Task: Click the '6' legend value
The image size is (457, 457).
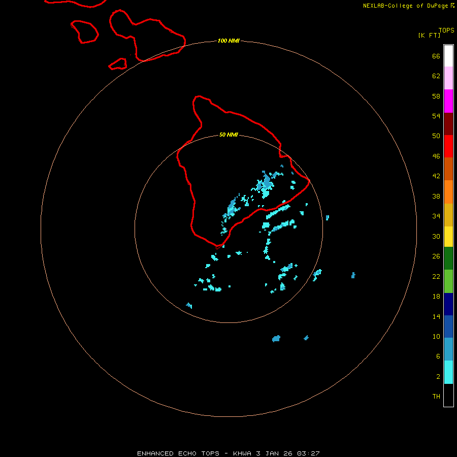Action: (x=438, y=356)
